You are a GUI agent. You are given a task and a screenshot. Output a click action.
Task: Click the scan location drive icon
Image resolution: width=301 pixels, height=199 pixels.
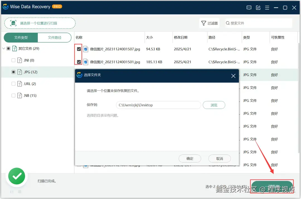[13, 23]
